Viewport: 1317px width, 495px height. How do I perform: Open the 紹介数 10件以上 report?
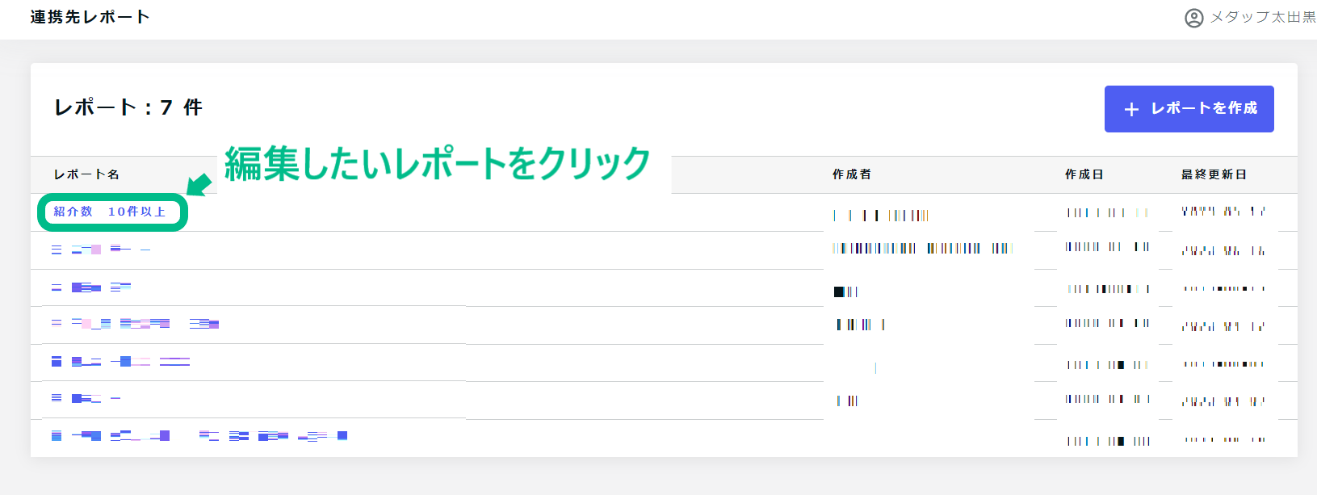(x=110, y=212)
